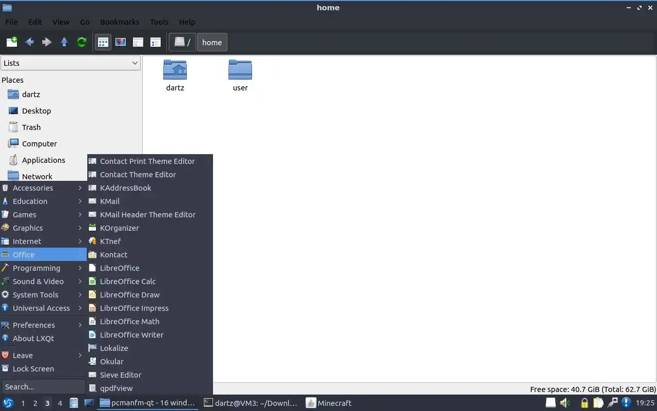Launch Contact Theme Editor
The height and width of the screenshot is (411, 657).
click(x=150, y=175)
